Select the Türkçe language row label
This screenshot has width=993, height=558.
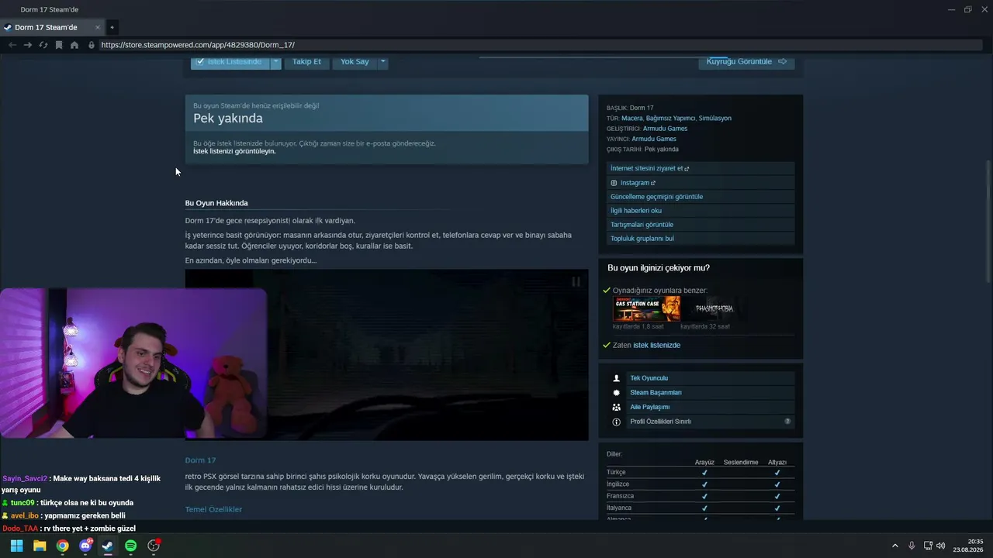(x=616, y=472)
